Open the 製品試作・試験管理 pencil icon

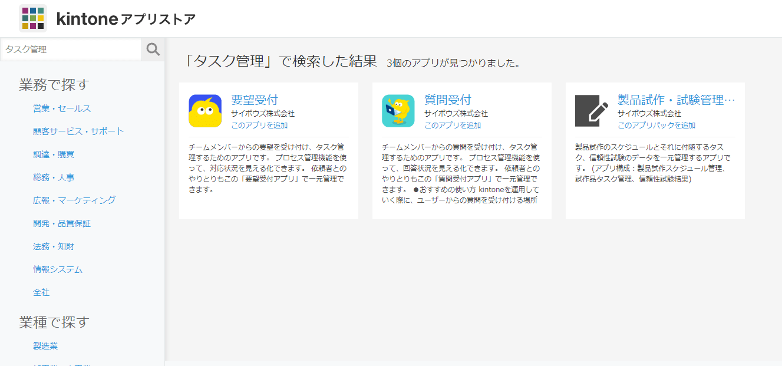[592, 111]
